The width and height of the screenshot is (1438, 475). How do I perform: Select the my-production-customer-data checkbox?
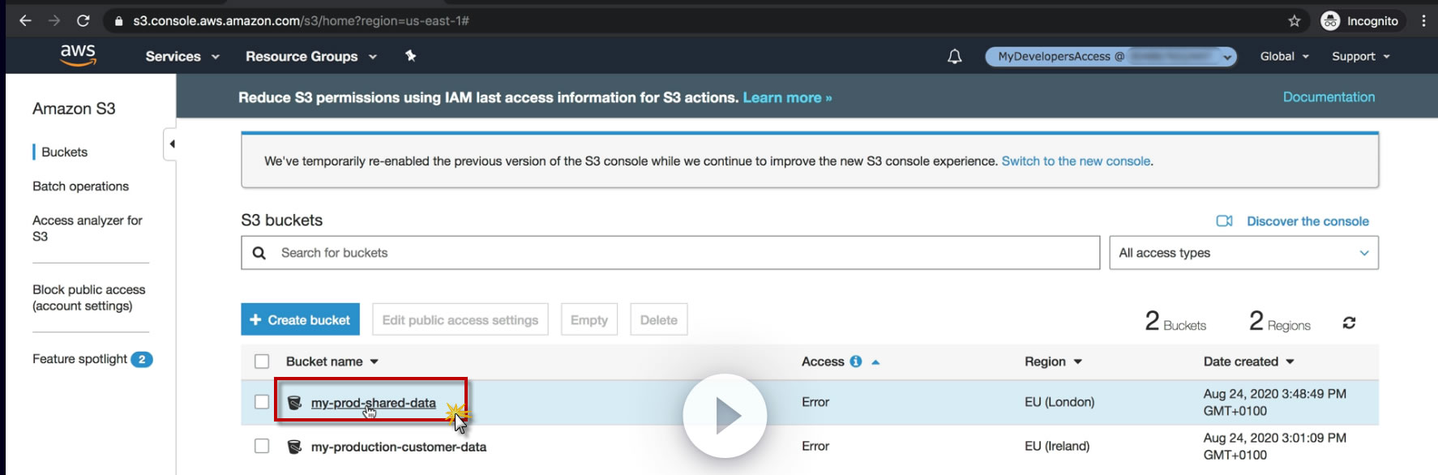click(262, 446)
